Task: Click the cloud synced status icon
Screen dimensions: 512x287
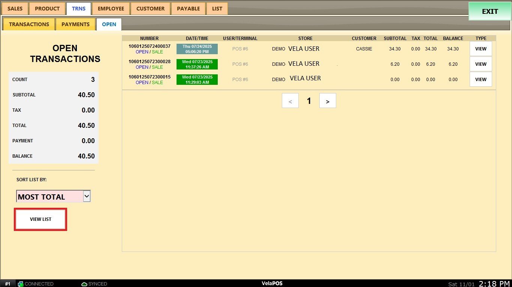Action: coord(84,284)
